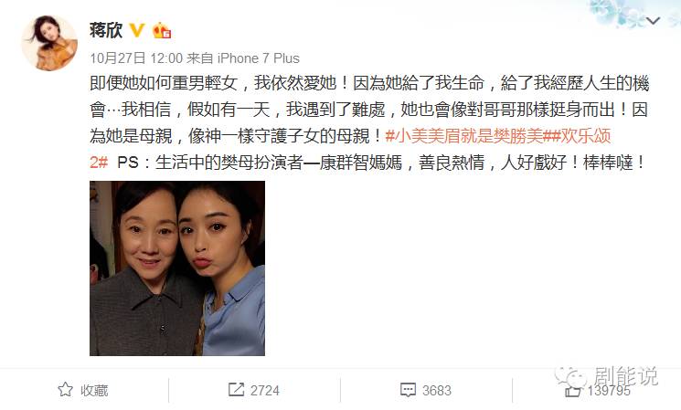Click the comment bubble icon
The image size is (681, 410).
(408, 390)
